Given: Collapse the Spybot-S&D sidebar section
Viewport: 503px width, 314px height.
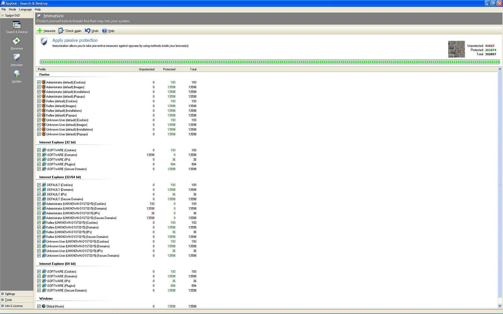Looking at the screenshot, I should [x=3, y=15].
